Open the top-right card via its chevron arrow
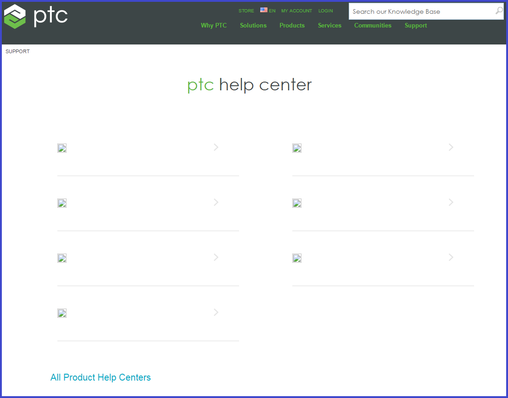Screen dimensions: 508x398 [x=451, y=147]
